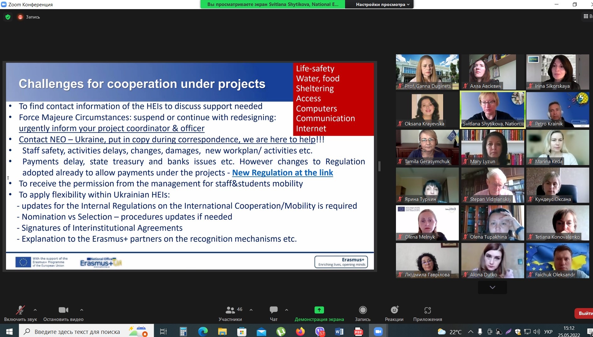Expand participants options arrow

tap(251, 310)
